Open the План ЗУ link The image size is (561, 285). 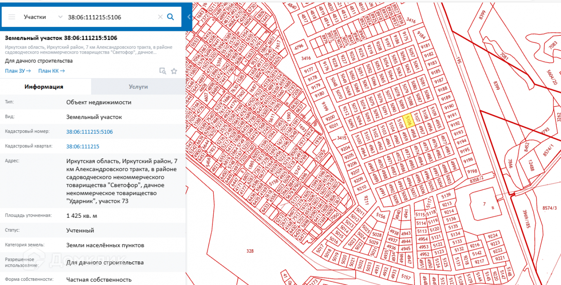[x=18, y=71]
